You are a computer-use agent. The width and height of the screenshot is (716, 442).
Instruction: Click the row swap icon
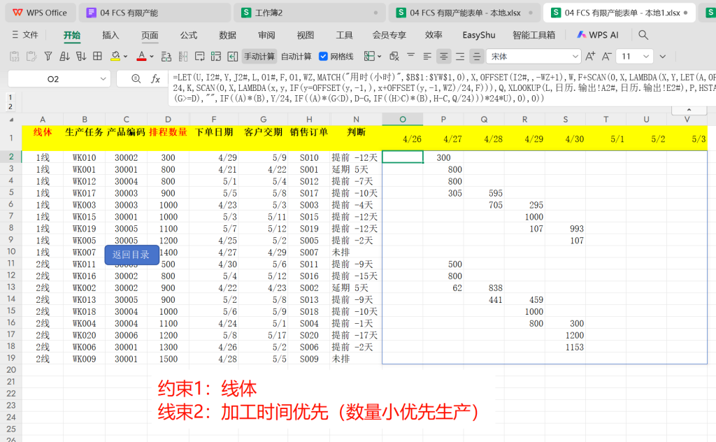[166, 56]
